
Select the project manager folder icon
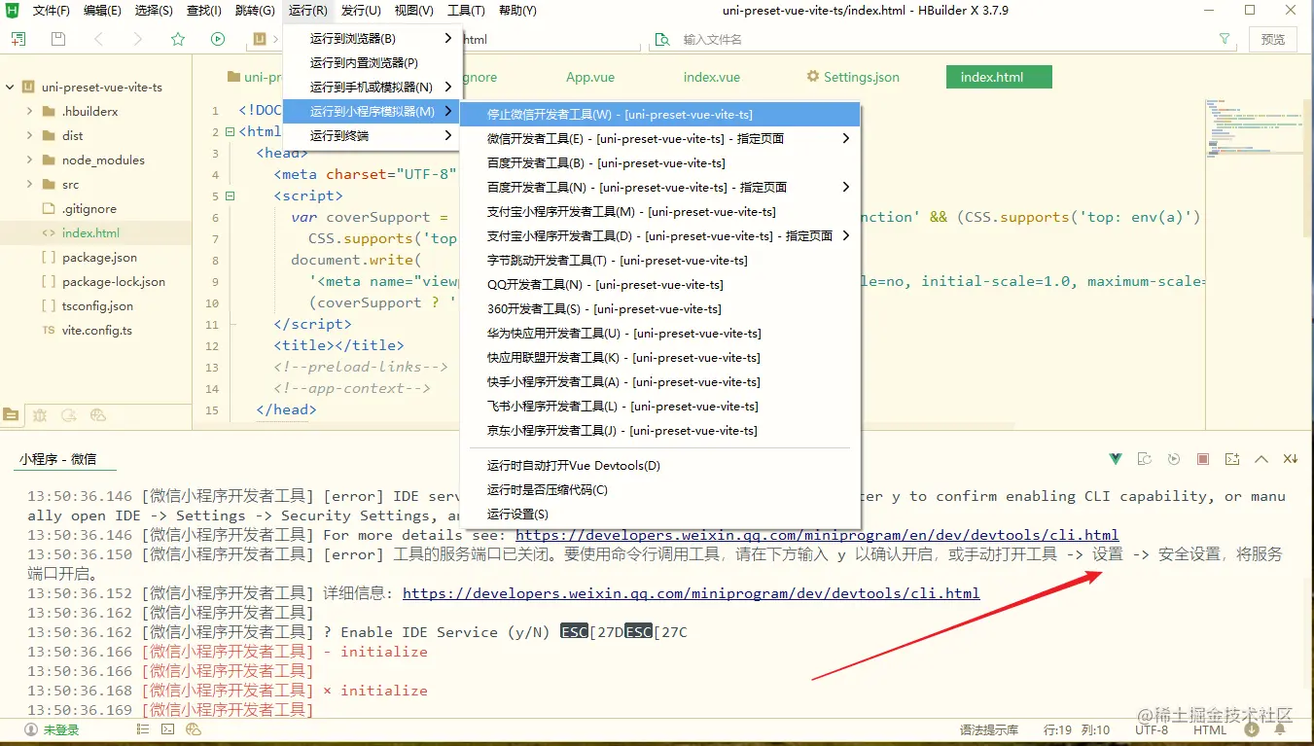(x=11, y=414)
